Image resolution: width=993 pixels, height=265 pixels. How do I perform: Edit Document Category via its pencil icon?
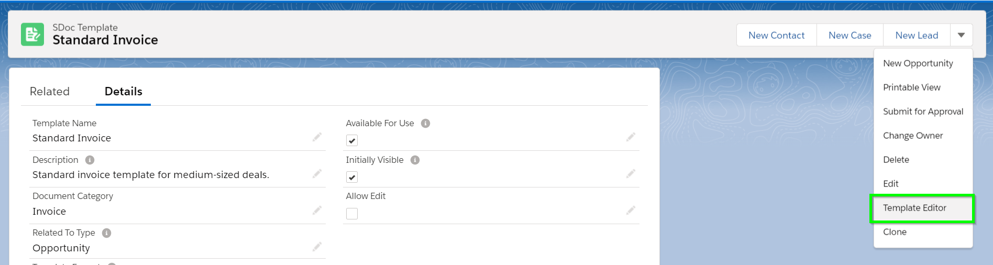pos(317,211)
